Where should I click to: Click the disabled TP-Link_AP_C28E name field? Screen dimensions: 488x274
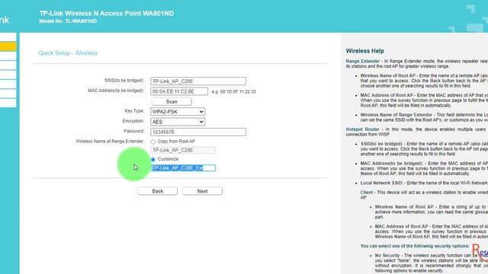tap(183, 151)
